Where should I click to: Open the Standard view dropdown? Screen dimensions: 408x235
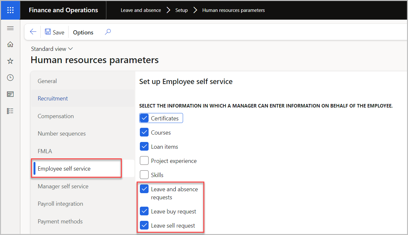coord(52,49)
